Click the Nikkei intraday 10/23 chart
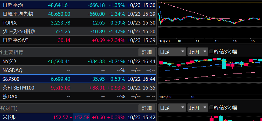This screenshot has width=262, height=121. pyautogui.click(x=209, y=19)
